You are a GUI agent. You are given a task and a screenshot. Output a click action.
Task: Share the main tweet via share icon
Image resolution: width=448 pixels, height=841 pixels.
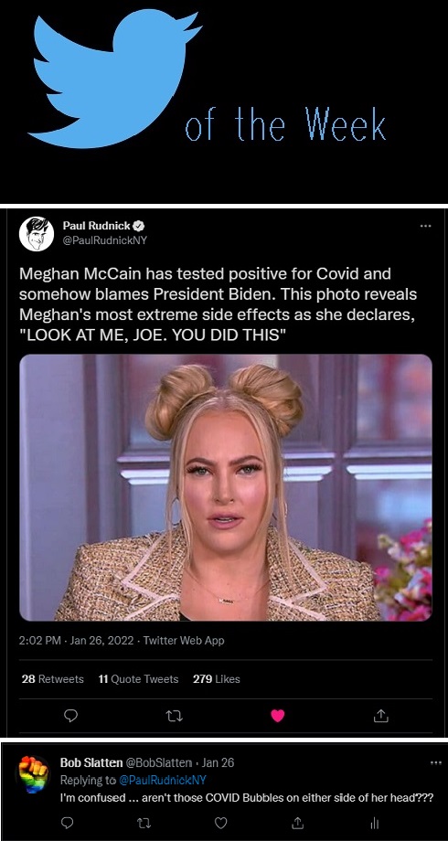(x=380, y=715)
